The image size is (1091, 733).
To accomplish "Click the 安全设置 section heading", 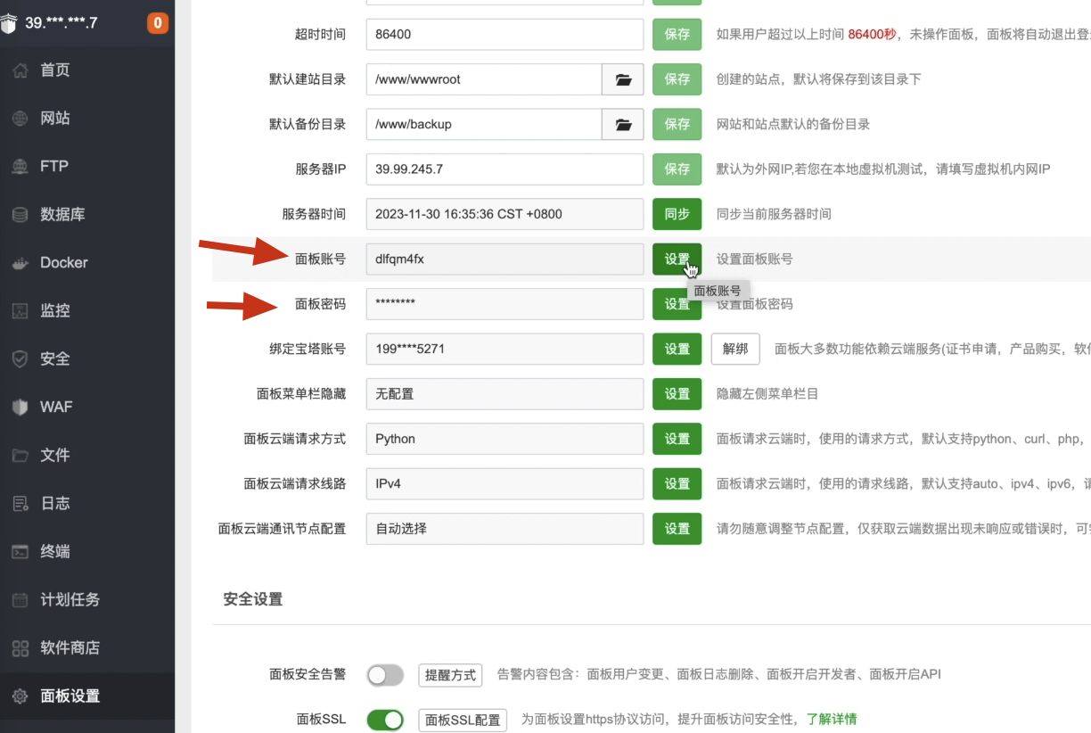I will tap(253, 599).
